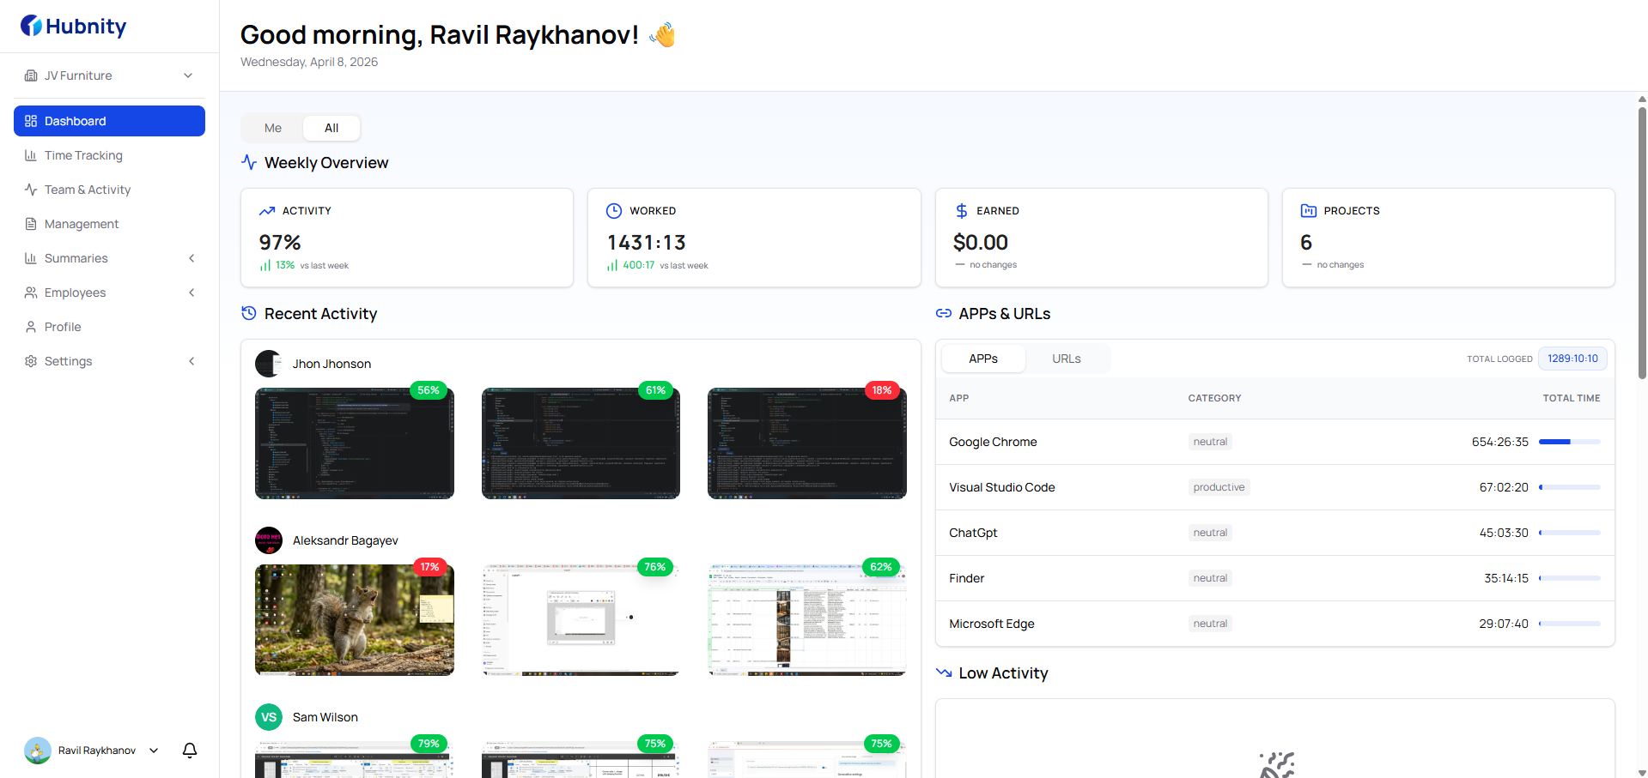Click total logged 1289:10:10 badge

(1572, 359)
